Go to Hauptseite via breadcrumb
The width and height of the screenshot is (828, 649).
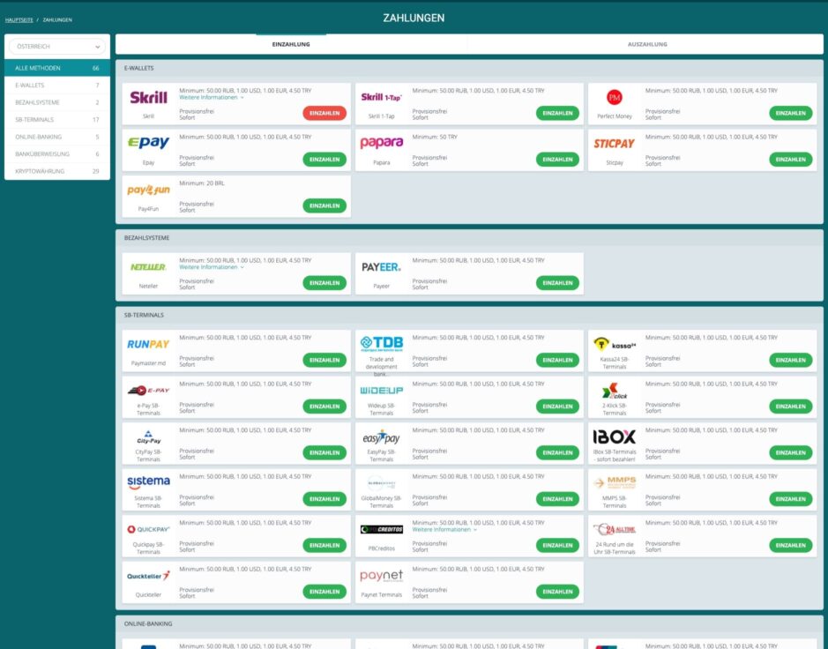[19, 20]
